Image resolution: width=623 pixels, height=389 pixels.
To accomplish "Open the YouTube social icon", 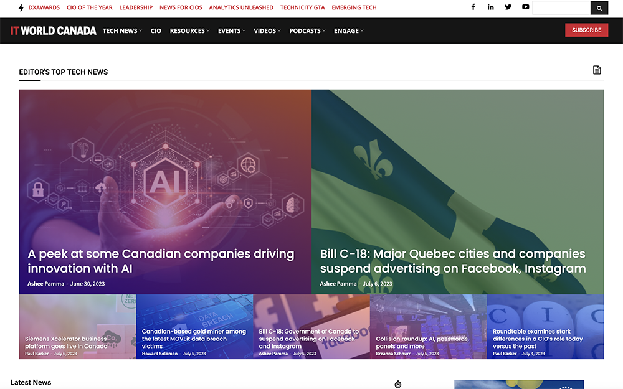I will point(526,7).
